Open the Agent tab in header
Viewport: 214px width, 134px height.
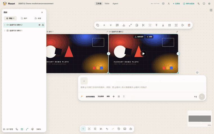click(x=115, y=4)
